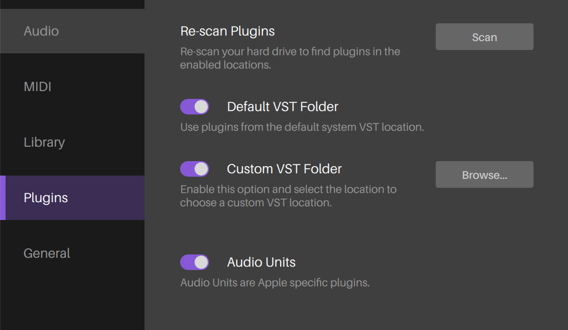The width and height of the screenshot is (568, 330).
Task: Switch to the MIDI settings tab
Action: click(x=38, y=87)
